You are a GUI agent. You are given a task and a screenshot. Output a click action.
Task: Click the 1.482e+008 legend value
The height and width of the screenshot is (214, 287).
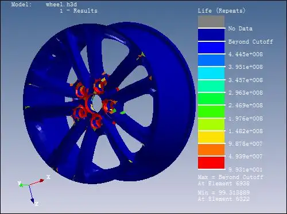(246, 131)
